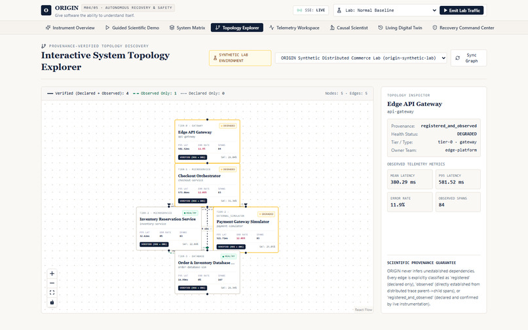Click VERIFIED tag on Edge API Gateway node

[x=193, y=157]
